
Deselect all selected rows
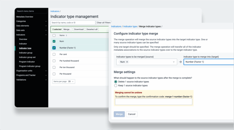pos(92,29)
